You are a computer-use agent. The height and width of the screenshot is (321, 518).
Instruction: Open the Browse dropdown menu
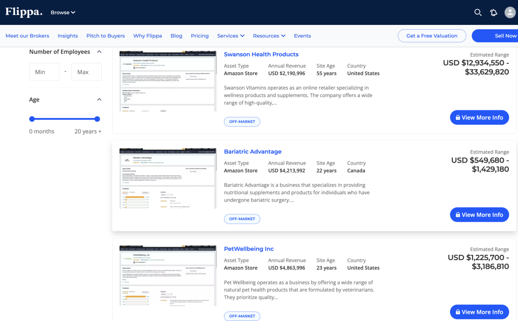tap(63, 12)
